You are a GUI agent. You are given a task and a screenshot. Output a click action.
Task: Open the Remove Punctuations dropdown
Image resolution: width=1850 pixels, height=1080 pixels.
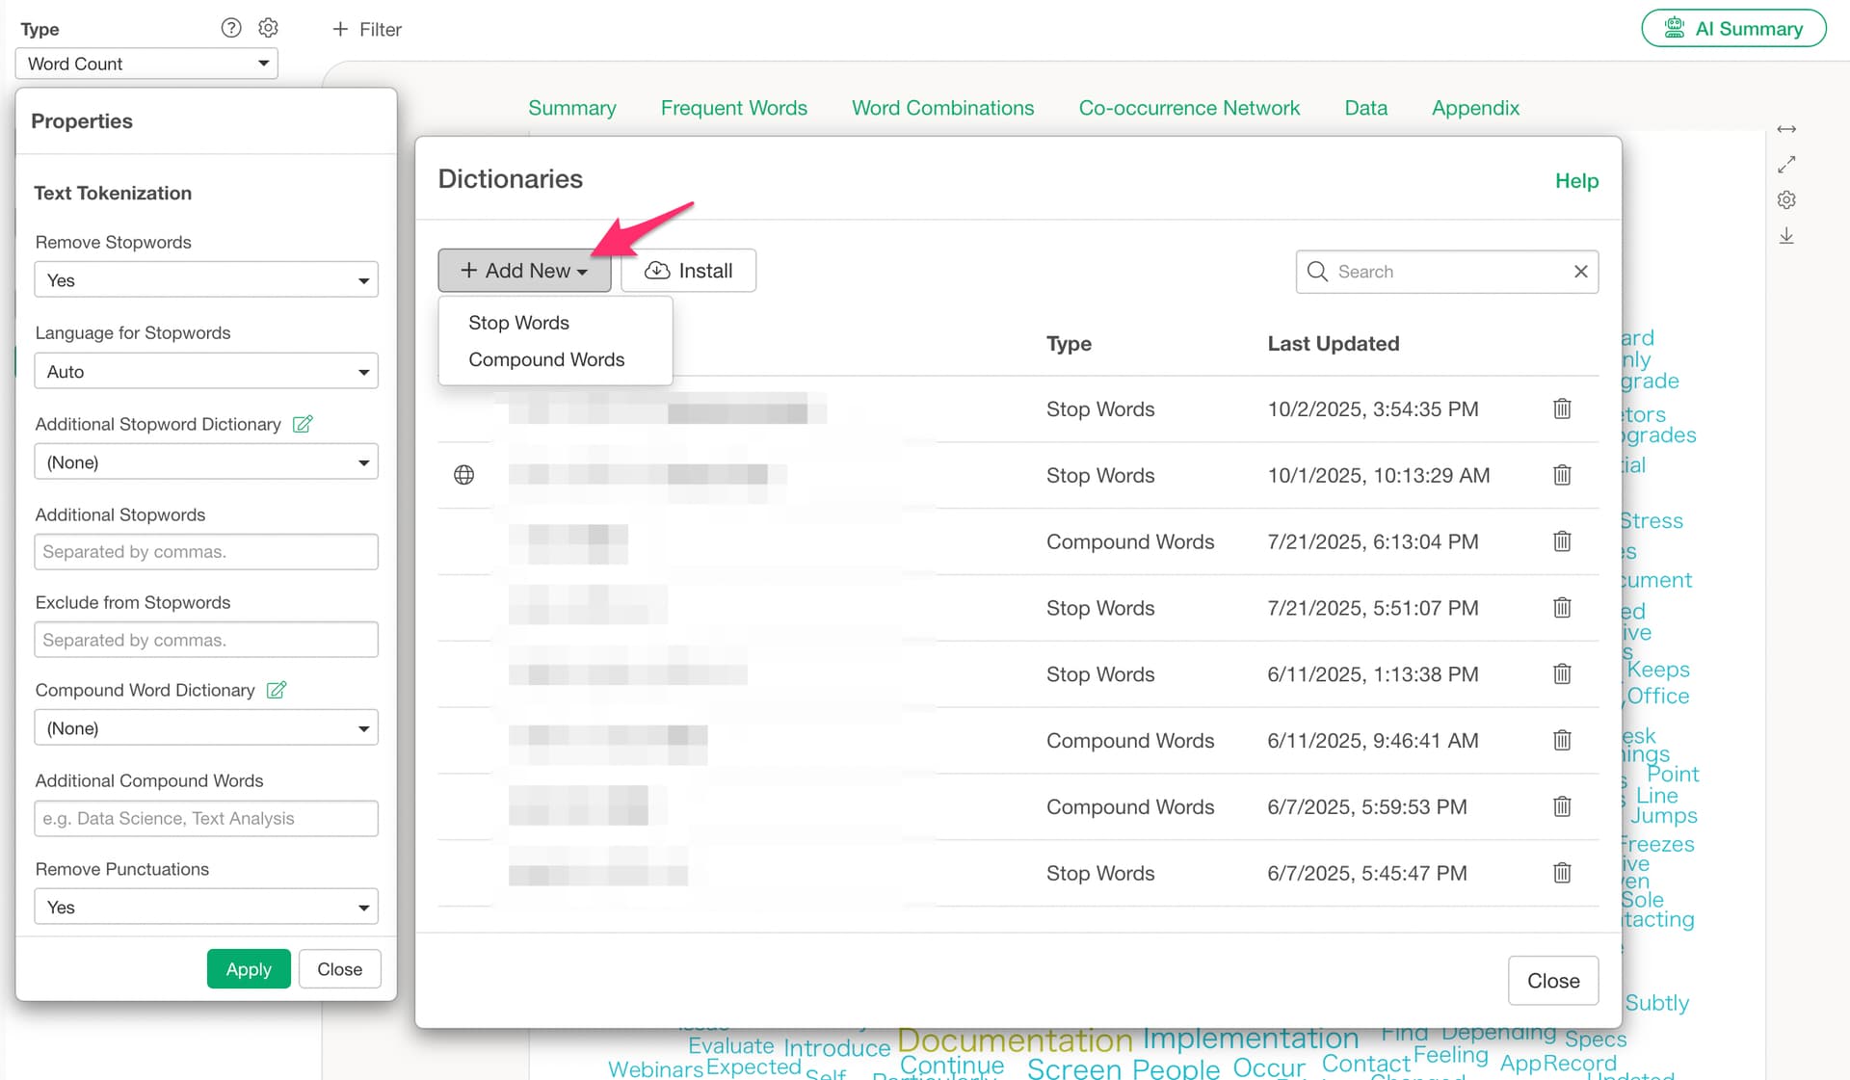coord(206,908)
